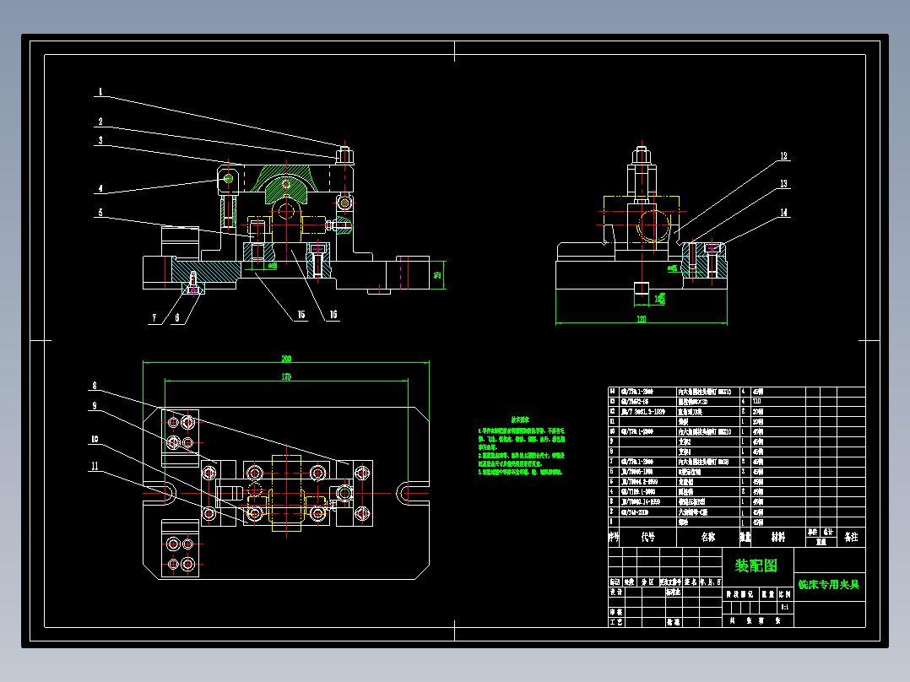Click the 比例 label in title block
This screenshot has width=910, height=682.
click(x=785, y=594)
